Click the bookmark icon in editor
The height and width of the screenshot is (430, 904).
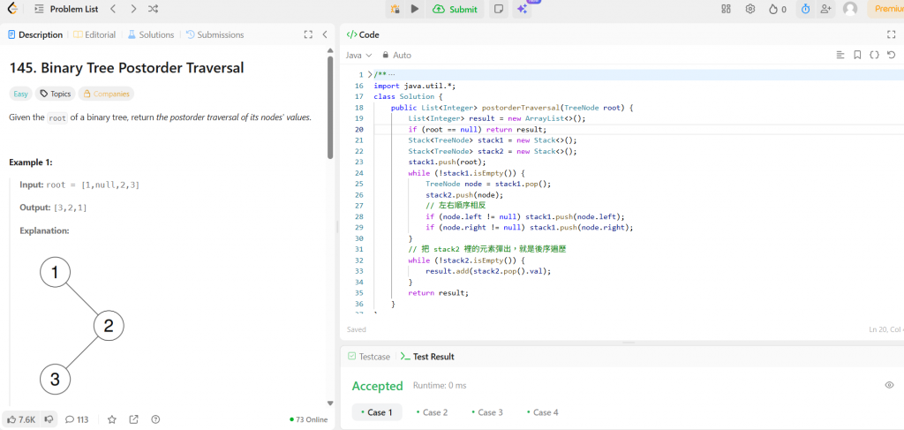click(x=857, y=56)
